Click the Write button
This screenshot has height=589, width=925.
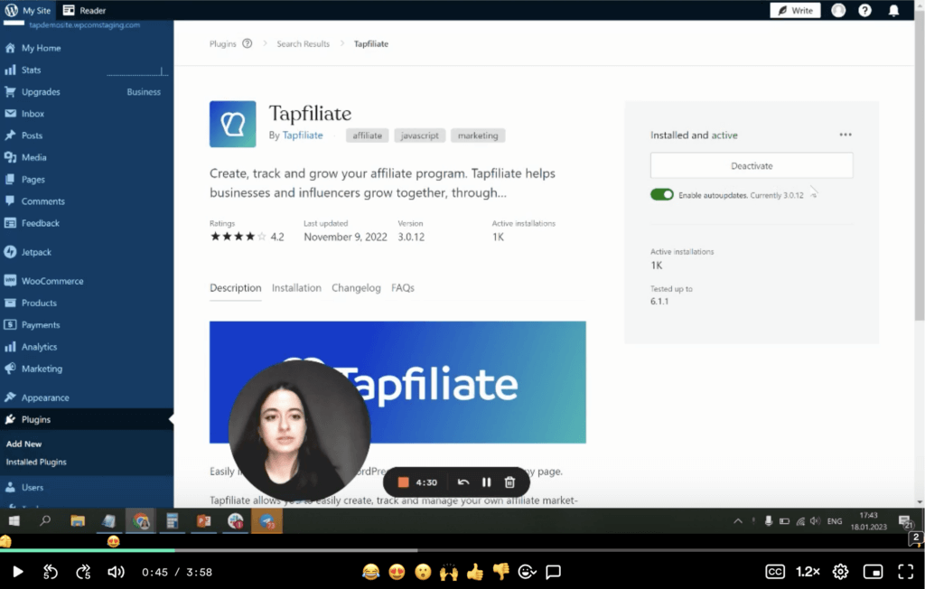coord(795,10)
